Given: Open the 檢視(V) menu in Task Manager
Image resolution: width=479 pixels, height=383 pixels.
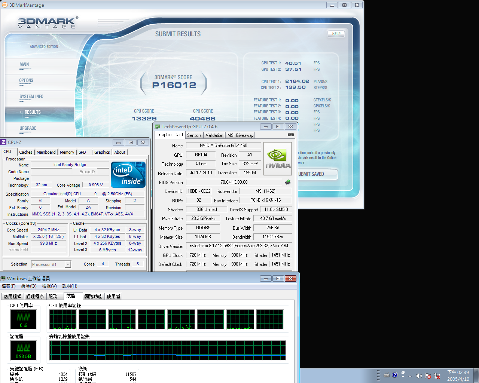Looking at the screenshot, I should click(x=49, y=286).
